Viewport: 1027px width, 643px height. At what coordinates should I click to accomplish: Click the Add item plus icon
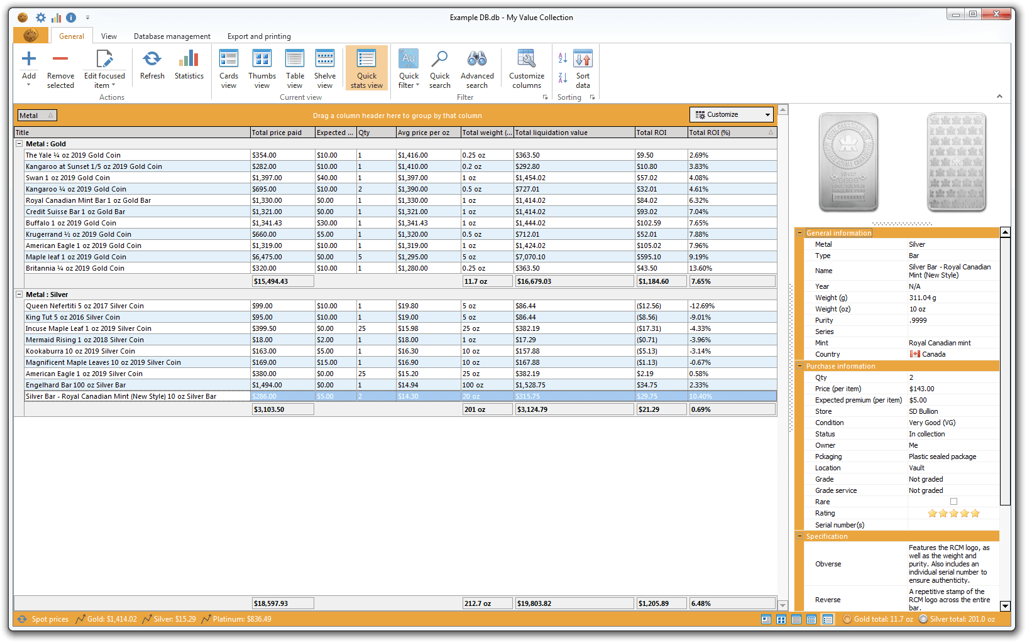pos(29,60)
